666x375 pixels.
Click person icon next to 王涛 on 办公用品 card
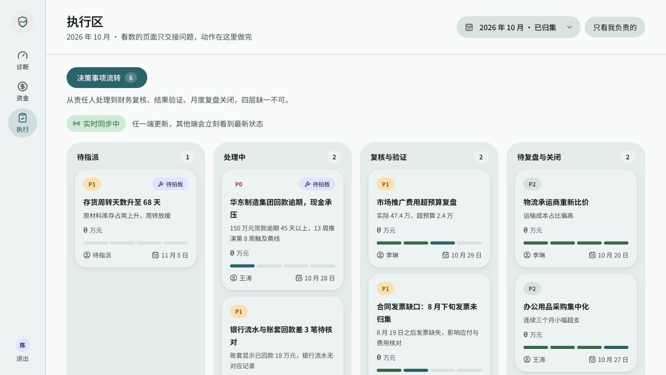527,359
